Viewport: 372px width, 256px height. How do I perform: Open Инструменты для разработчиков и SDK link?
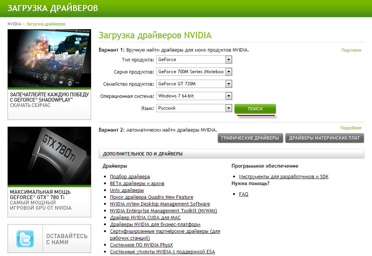284,177
